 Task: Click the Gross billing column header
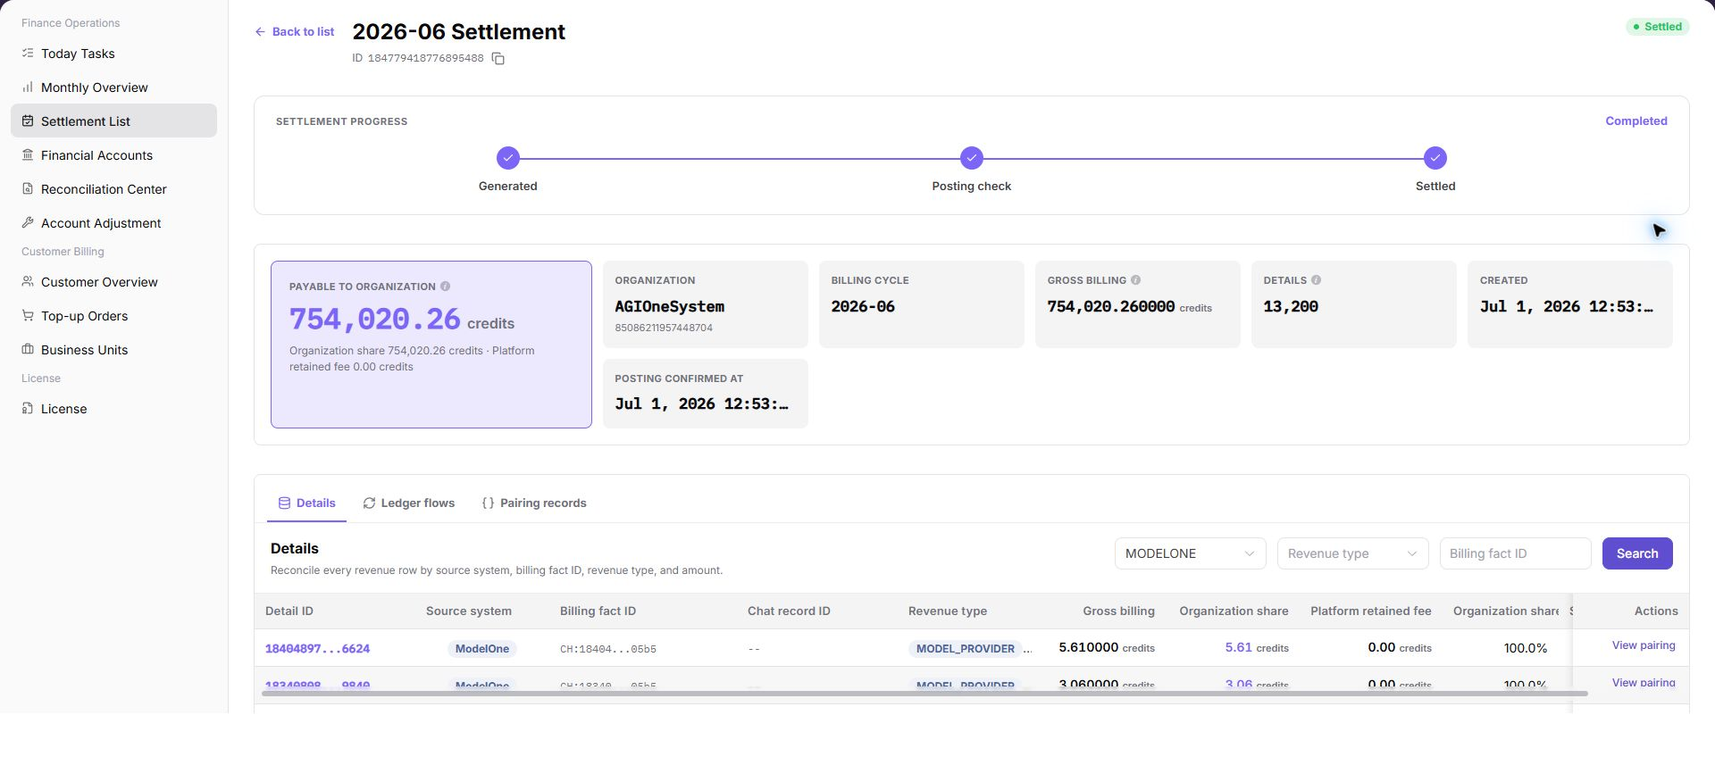coord(1118,611)
